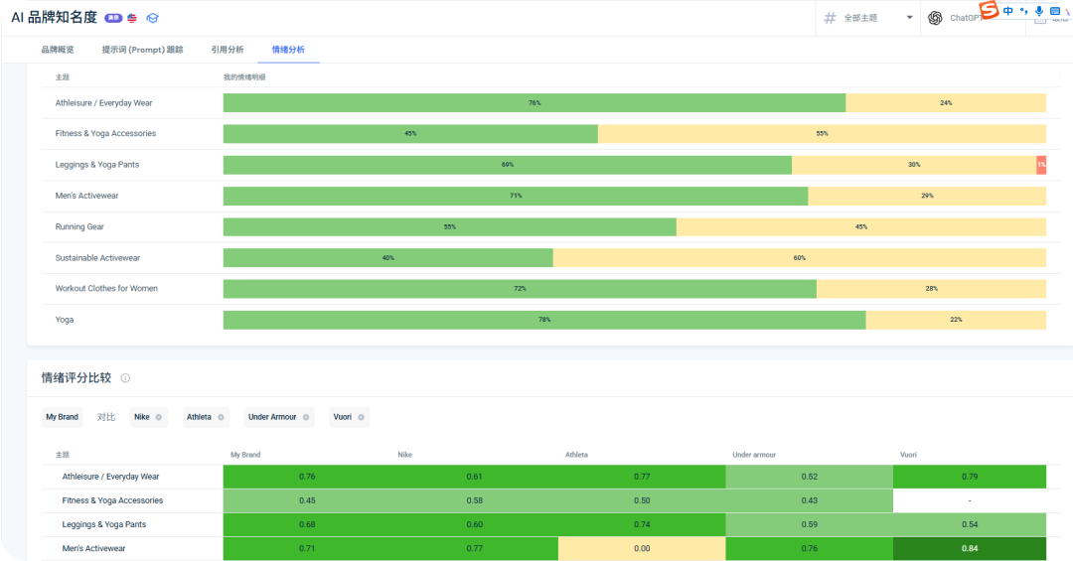The height and width of the screenshot is (561, 1073).
Task: Open the ChatGPT model selector
Action: coord(972,19)
